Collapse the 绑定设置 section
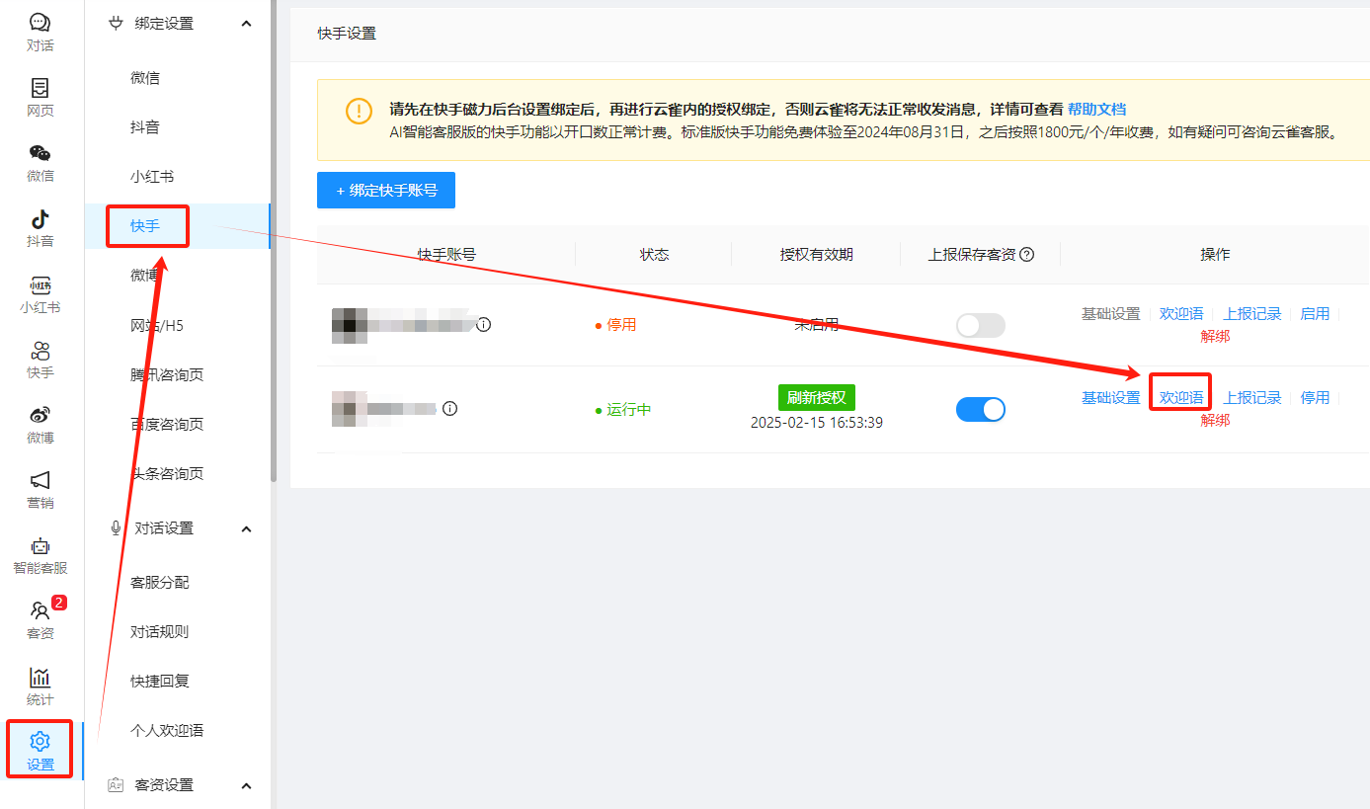Viewport: 1370px width, 809px height. 246,23
